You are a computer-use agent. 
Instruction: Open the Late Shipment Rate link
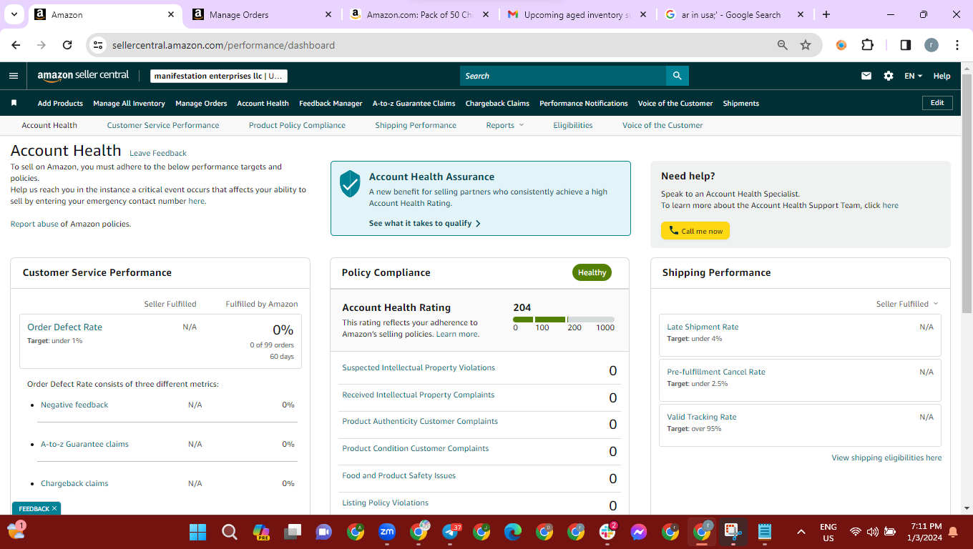point(703,327)
